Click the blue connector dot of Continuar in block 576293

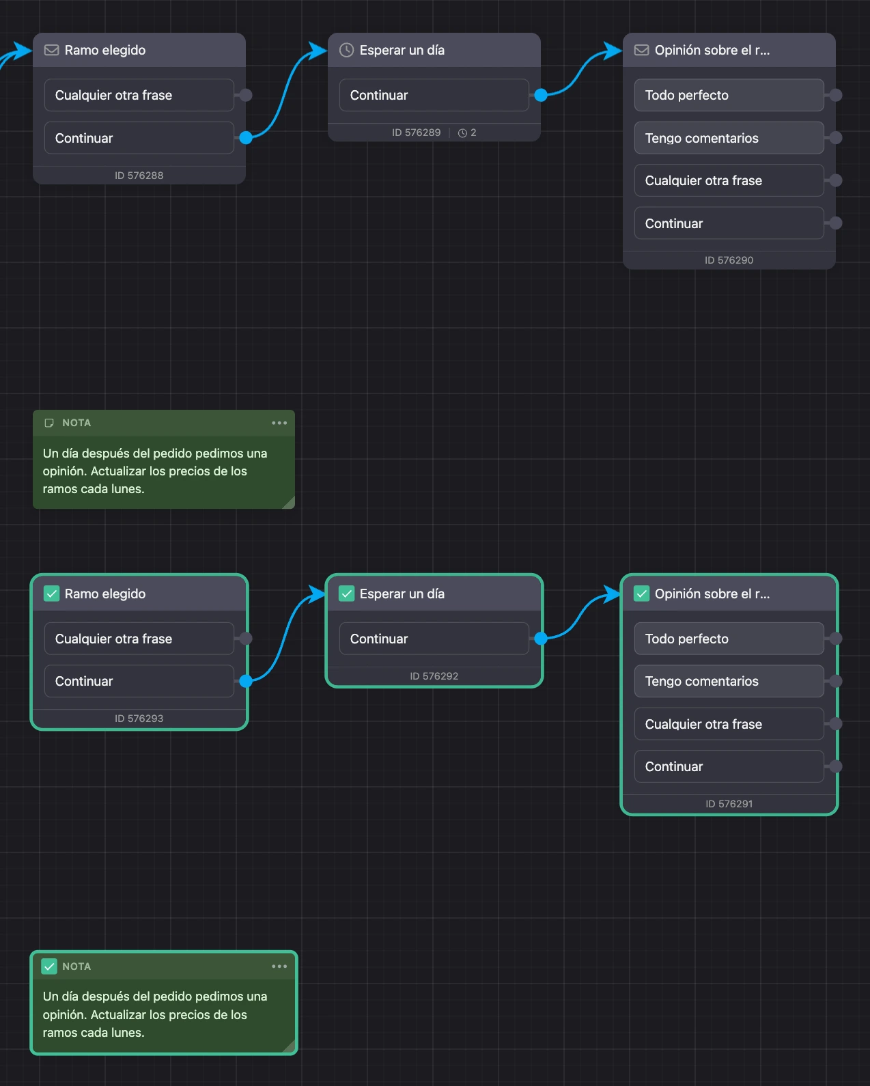(x=246, y=681)
